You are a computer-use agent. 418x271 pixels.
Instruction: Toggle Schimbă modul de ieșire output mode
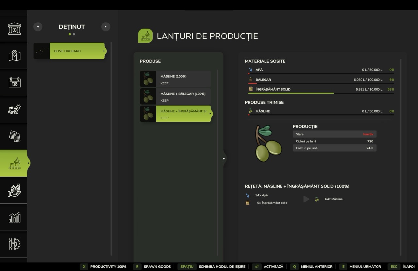(x=212, y=267)
